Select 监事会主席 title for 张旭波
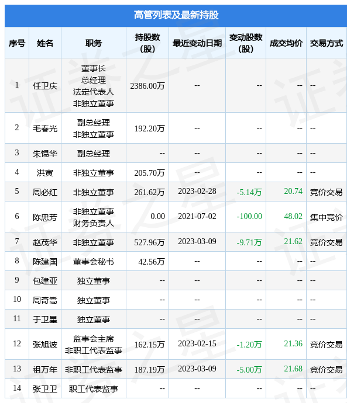Viewport: 347px width, 403px height. [94, 339]
